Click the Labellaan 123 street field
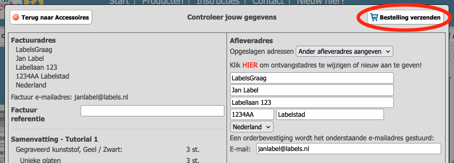The width and height of the screenshot is (454, 163). click(x=312, y=103)
